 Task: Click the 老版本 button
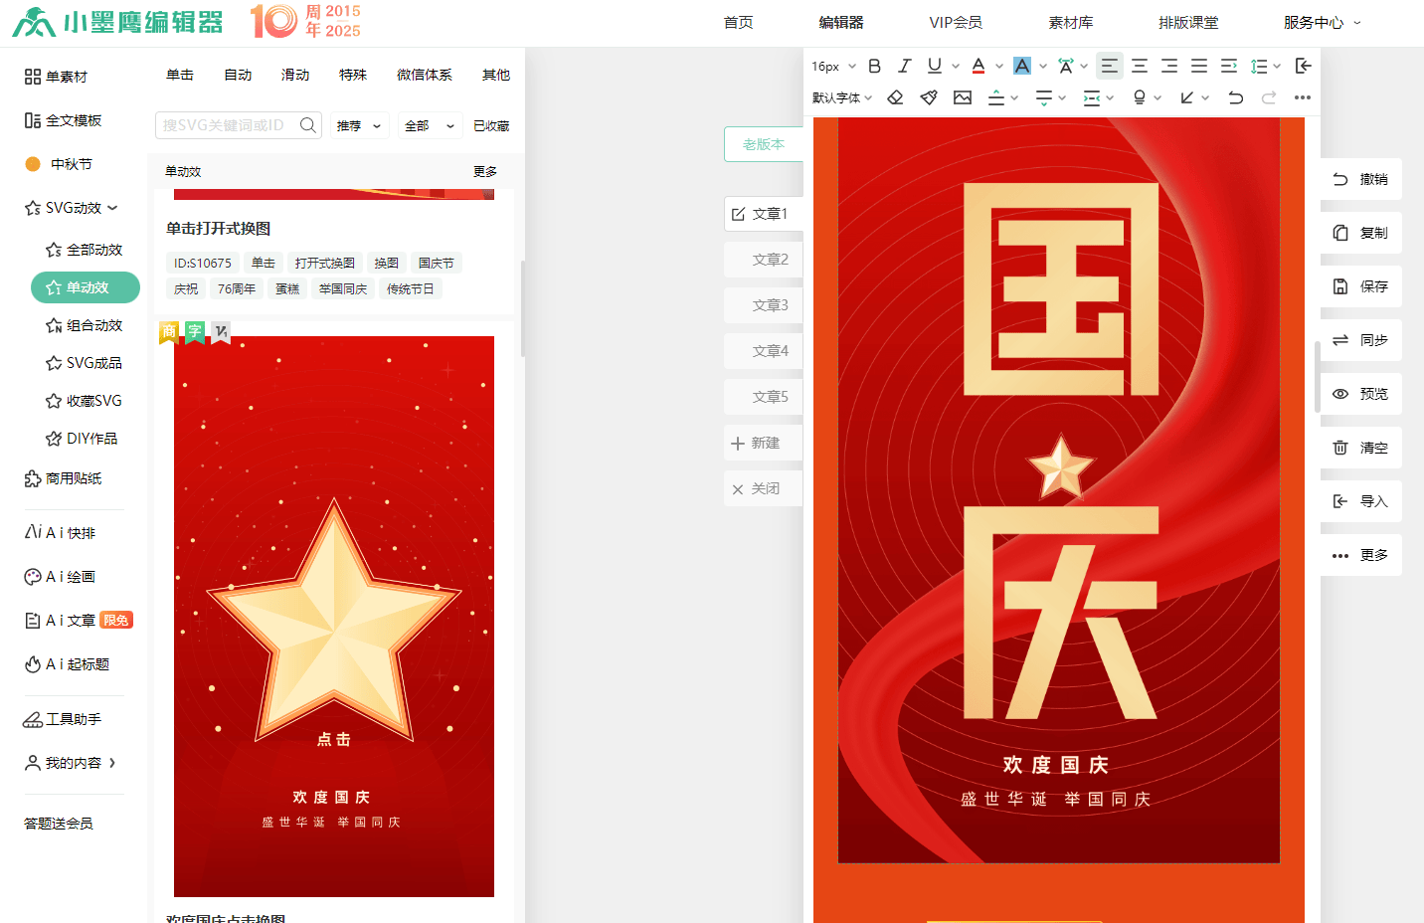pos(763,144)
